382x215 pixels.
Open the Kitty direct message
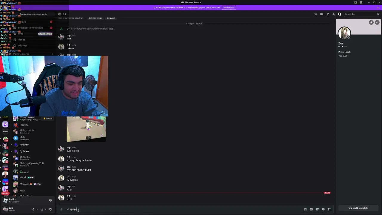tap(33, 191)
